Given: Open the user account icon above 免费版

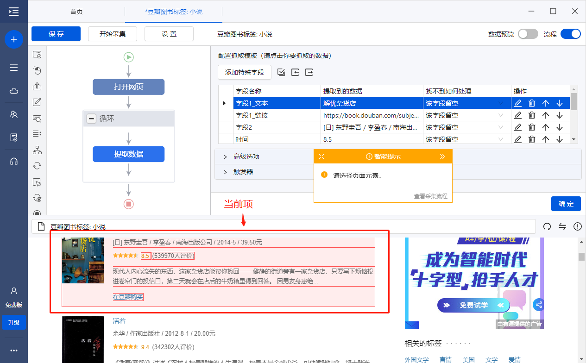Looking at the screenshot, I should tap(14, 291).
